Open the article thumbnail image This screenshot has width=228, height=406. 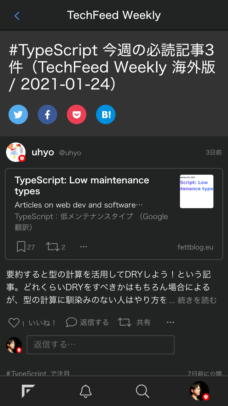pos(197,191)
